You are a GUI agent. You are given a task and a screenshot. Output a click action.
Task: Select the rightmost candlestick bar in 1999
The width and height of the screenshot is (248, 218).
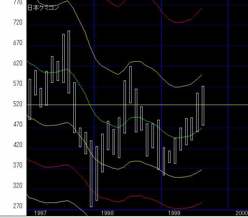pyautogui.click(x=203, y=106)
